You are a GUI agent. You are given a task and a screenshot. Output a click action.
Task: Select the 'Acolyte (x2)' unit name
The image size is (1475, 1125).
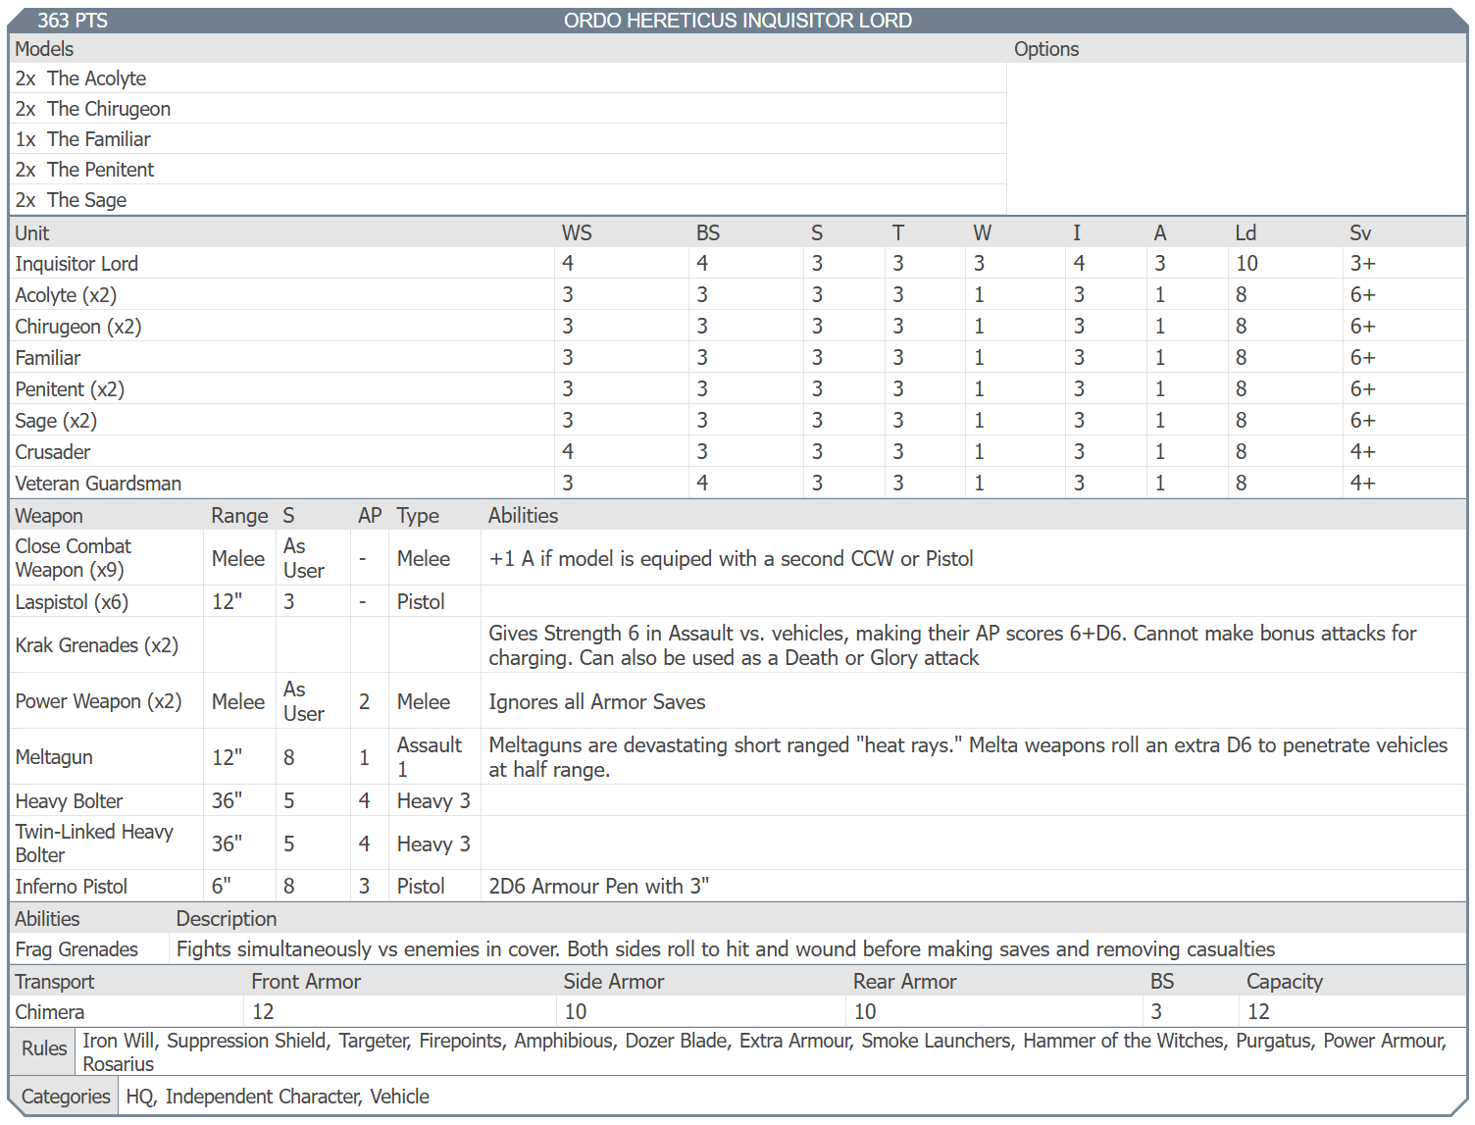[x=66, y=295]
